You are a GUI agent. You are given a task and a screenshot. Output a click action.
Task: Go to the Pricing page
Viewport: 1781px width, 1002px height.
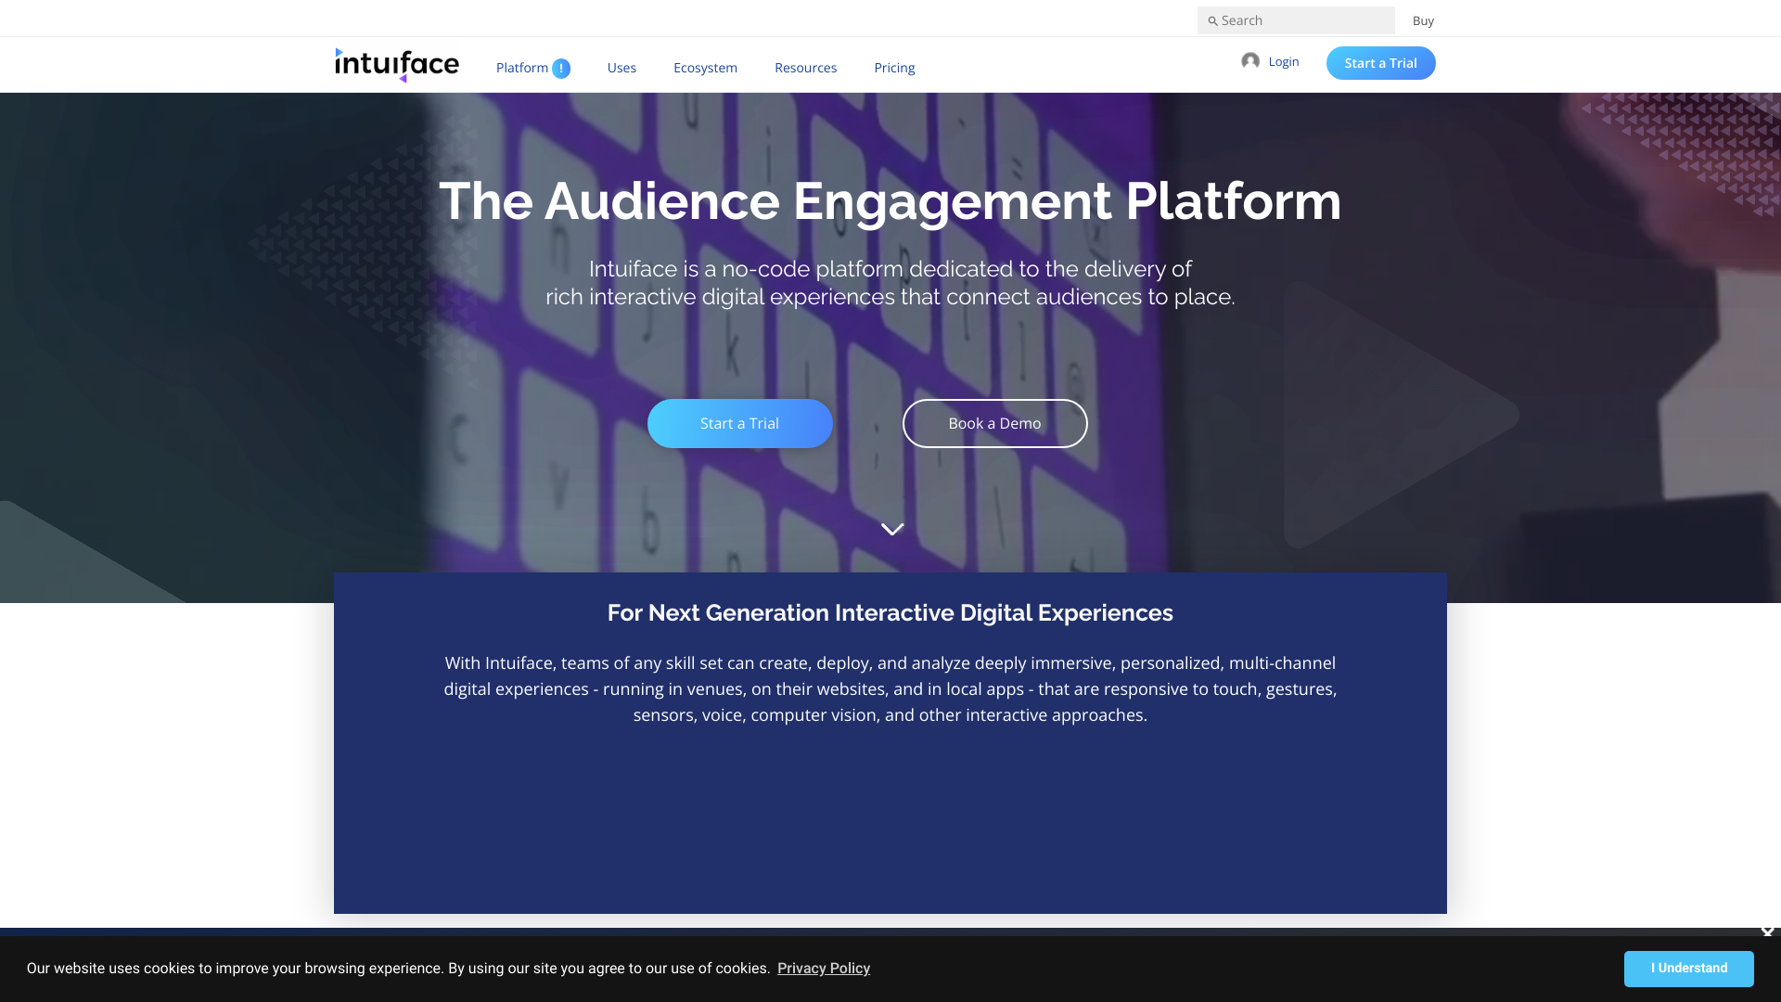click(894, 68)
